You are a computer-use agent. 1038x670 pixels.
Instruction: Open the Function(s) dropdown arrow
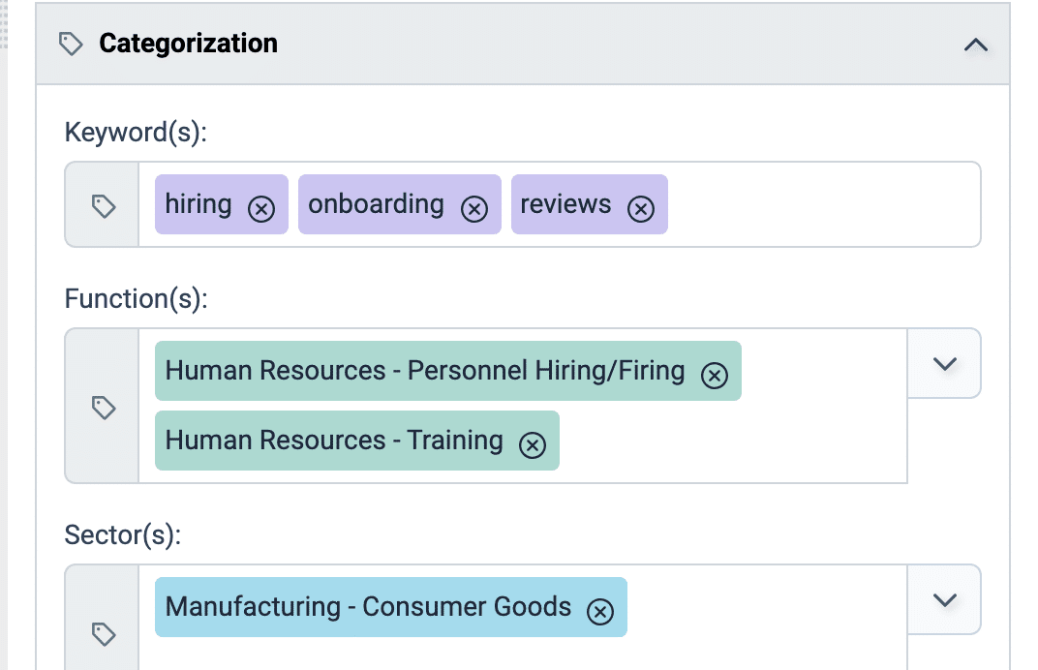[945, 363]
